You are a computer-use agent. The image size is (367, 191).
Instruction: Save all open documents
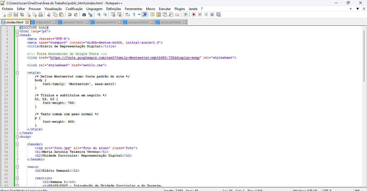tap(22, 14)
